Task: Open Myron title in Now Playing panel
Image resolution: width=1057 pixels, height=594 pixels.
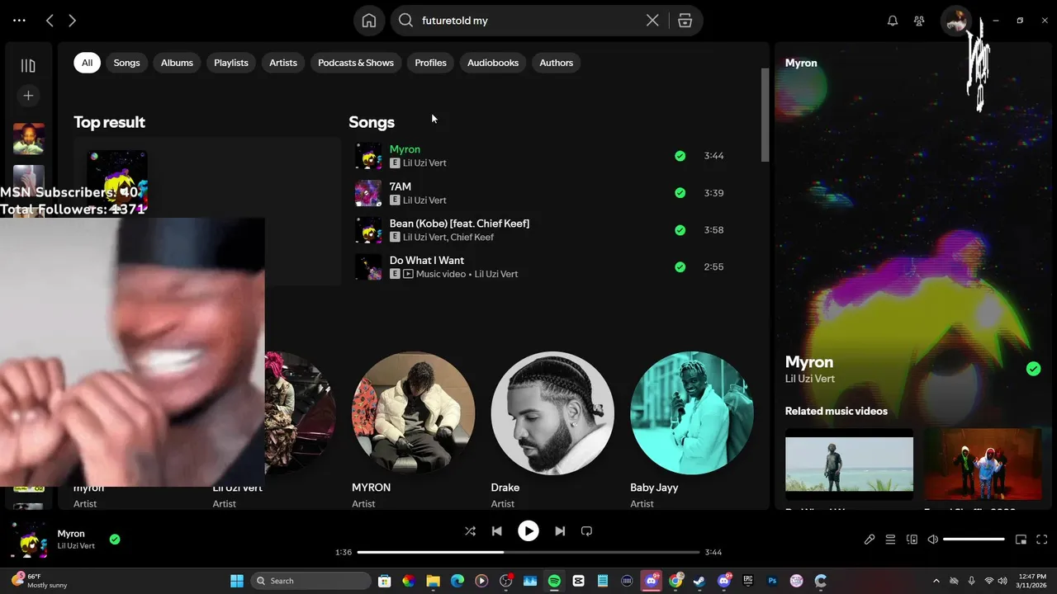Action: point(809,362)
